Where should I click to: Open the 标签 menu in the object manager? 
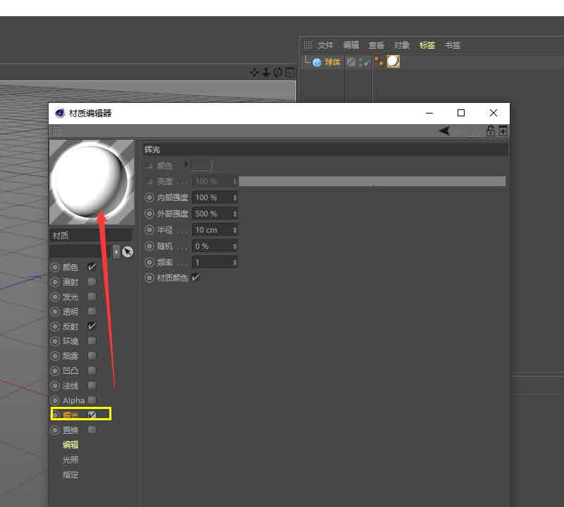point(427,45)
